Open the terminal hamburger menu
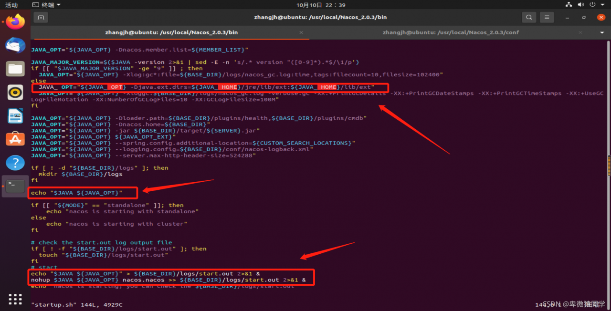This screenshot has height=311, width=611. click(x=547, y=17)
